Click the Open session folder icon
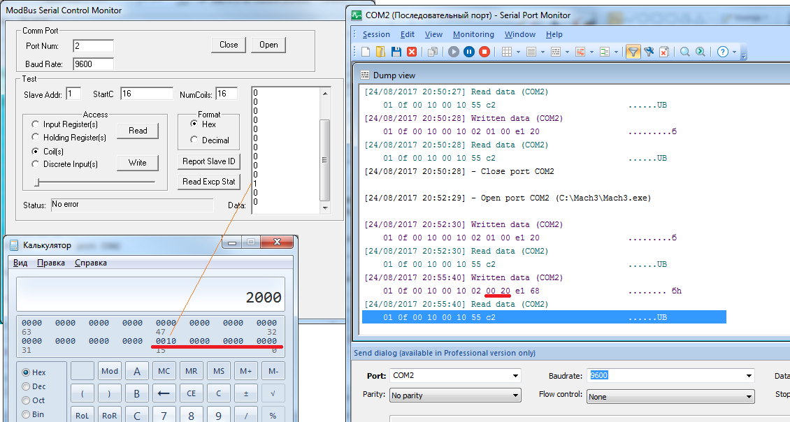 (380, 52)
